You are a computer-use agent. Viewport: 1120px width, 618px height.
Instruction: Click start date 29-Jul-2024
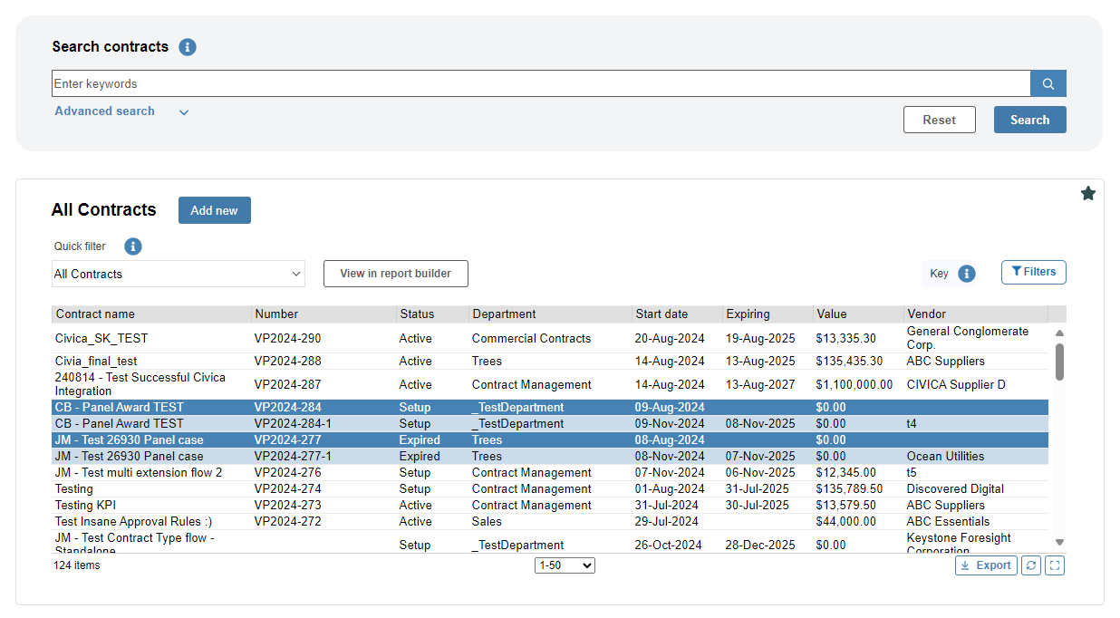tap(667, 522)
